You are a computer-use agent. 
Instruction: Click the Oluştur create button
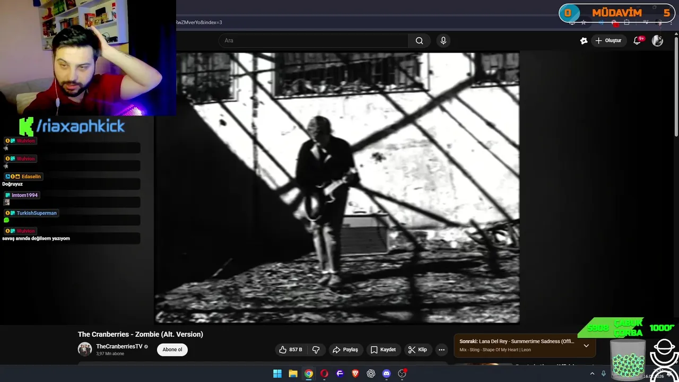click(x=608, y=40)
